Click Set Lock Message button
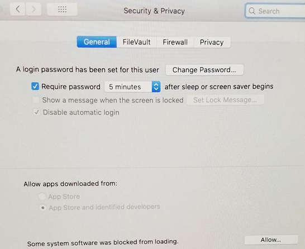The width and height of the screenshot is (305, 249). tap(225, 100)
